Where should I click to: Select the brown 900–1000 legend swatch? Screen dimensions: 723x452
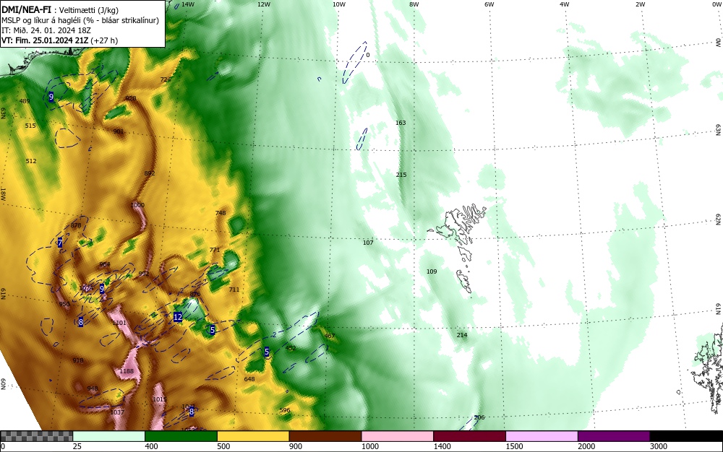(325, 436)
